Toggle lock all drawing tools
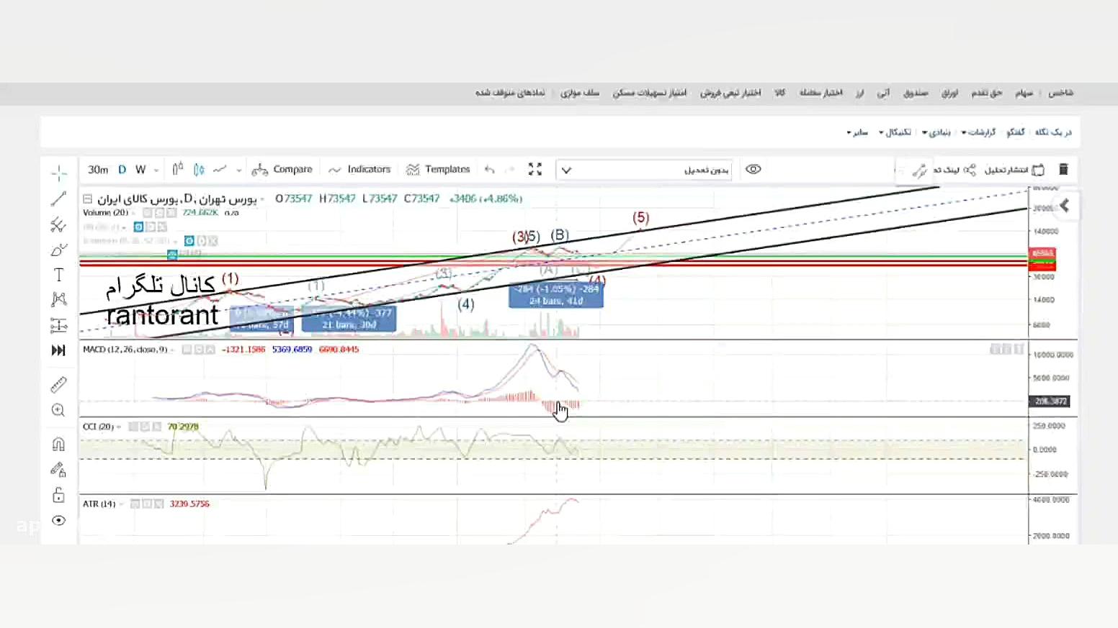 59,495
